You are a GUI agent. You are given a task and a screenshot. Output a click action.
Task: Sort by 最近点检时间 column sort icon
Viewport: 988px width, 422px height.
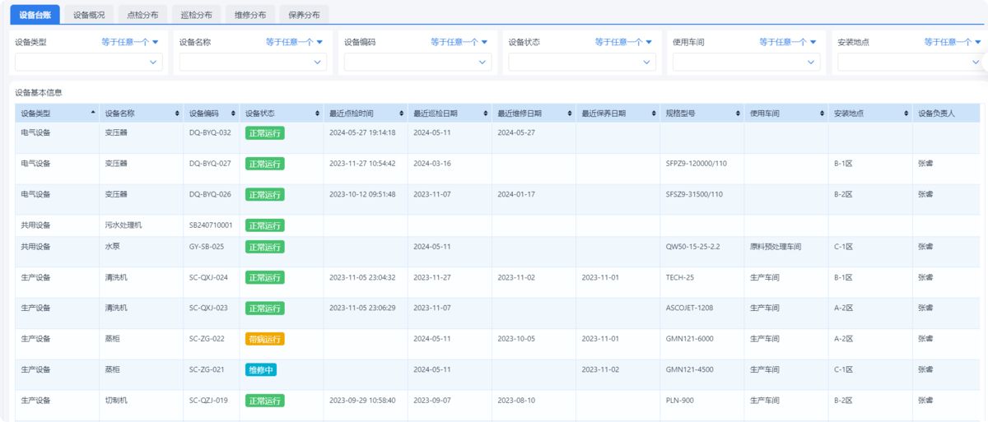click(402, 113)
